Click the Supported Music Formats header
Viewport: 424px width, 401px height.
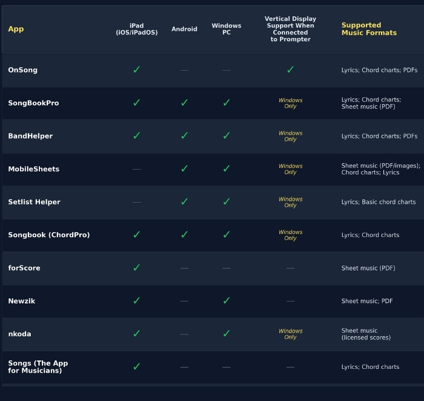click(369, 29)
